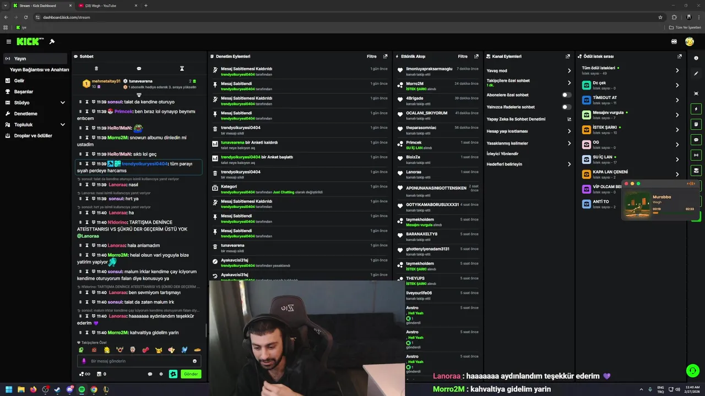Toggle Abonelere özel sohbet switch
The width and height of the screenshot is (705, 396).
click(566, 95)
